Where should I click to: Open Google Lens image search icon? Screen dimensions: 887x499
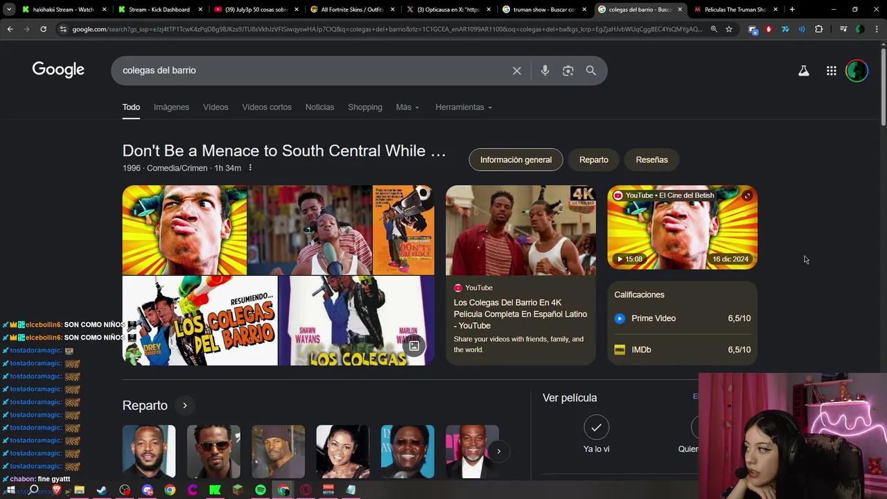pyautogui.click(x=568, y=71)
